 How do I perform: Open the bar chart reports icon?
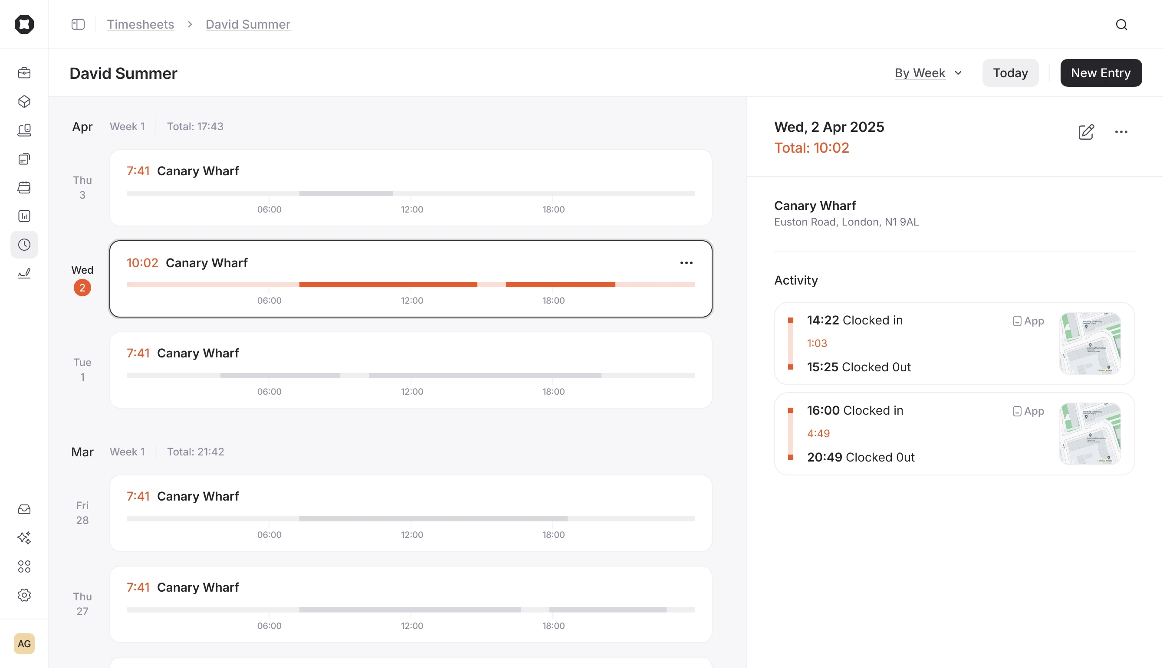(24, 216)
